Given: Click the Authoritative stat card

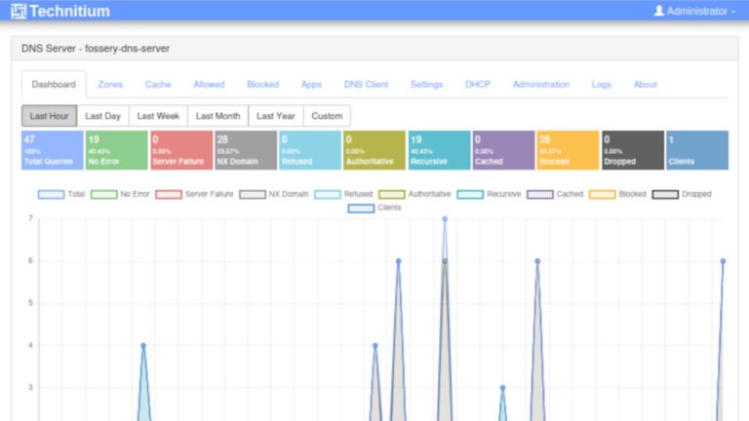Looking at the screenshot, I should pos(374,150).
